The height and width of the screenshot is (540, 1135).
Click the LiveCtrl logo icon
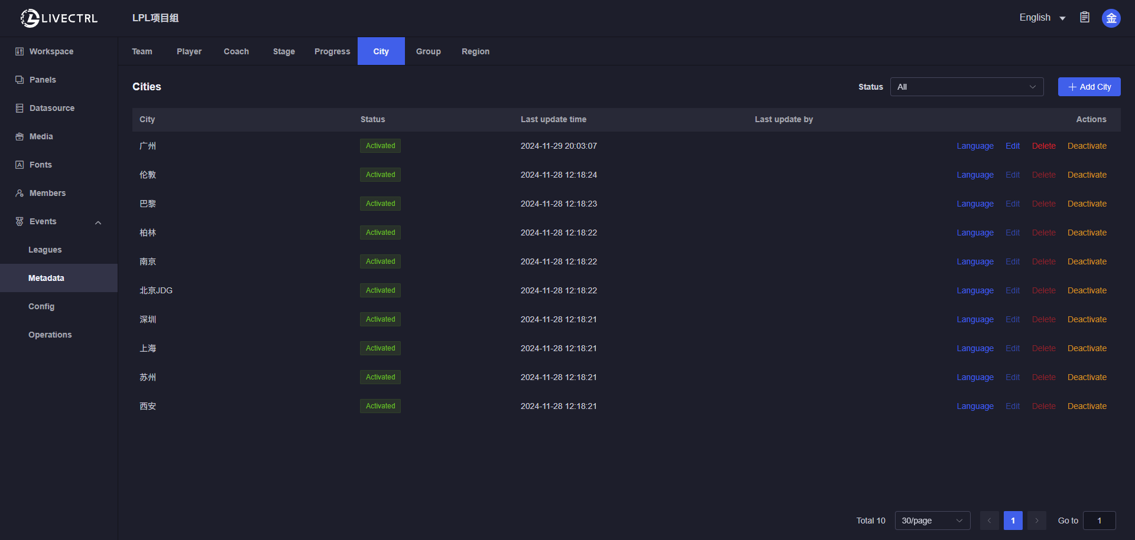pyautogui.click(x=30, y=18)
